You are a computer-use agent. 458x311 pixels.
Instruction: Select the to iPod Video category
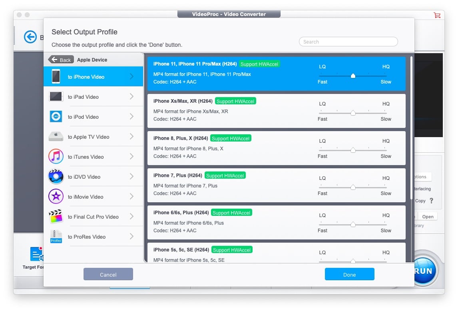[x=93, y=116]
